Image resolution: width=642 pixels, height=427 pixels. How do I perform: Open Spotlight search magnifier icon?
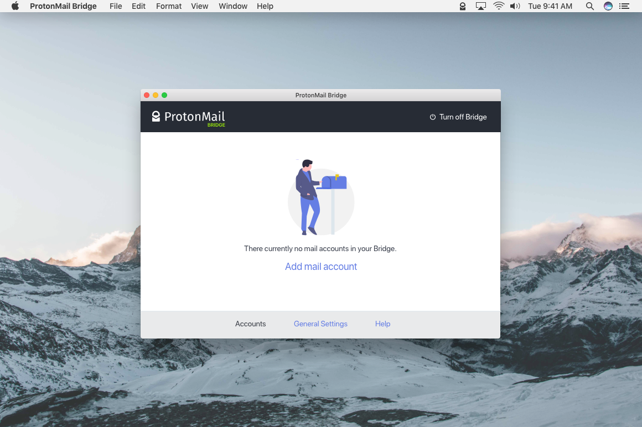[589, 6]
